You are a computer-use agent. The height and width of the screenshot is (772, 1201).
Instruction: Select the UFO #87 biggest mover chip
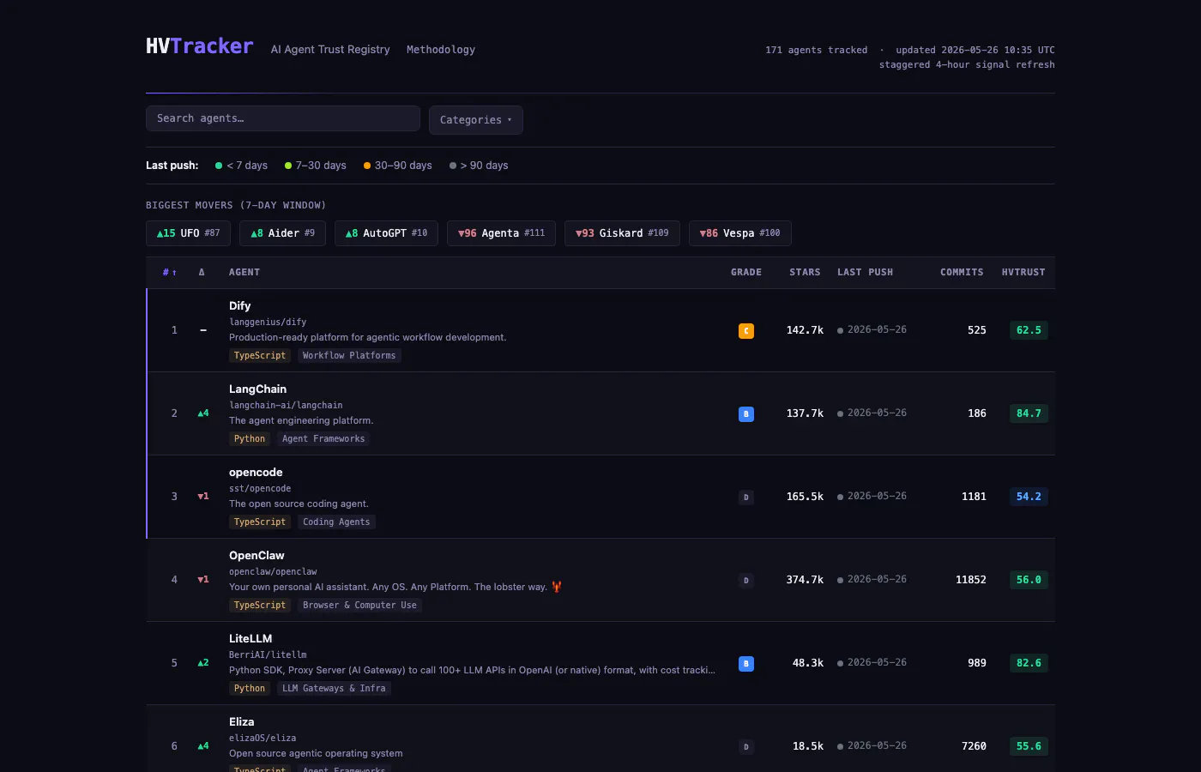coord(188,233)
